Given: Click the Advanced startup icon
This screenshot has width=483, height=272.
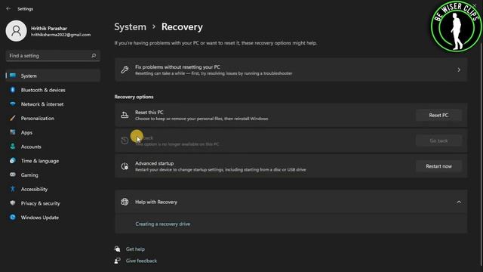Looking at the screenshot, I should (125, 166).
